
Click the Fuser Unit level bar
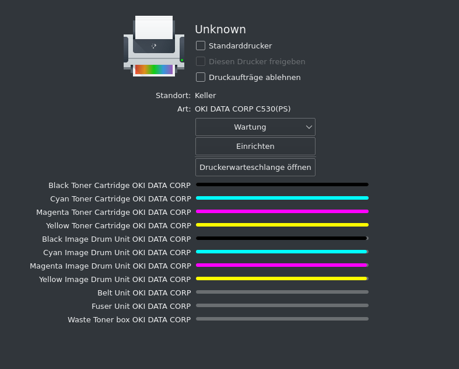[282, 305]
